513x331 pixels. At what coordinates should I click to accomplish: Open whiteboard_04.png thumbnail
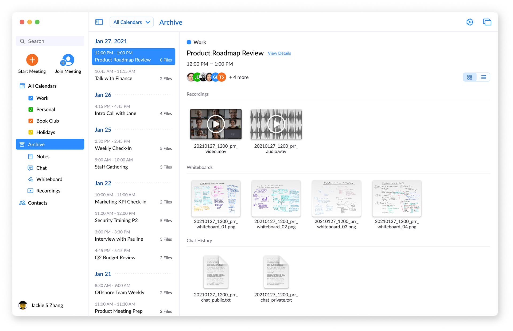click(x=397, y=198)
